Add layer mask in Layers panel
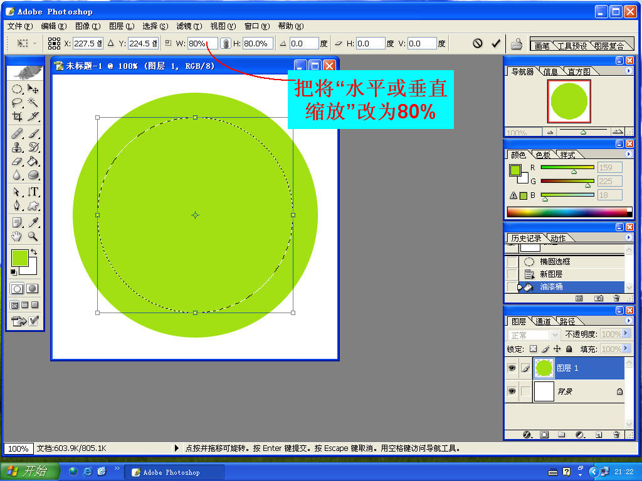The width and height of the screenshot is (642, 481). point(544,435)
